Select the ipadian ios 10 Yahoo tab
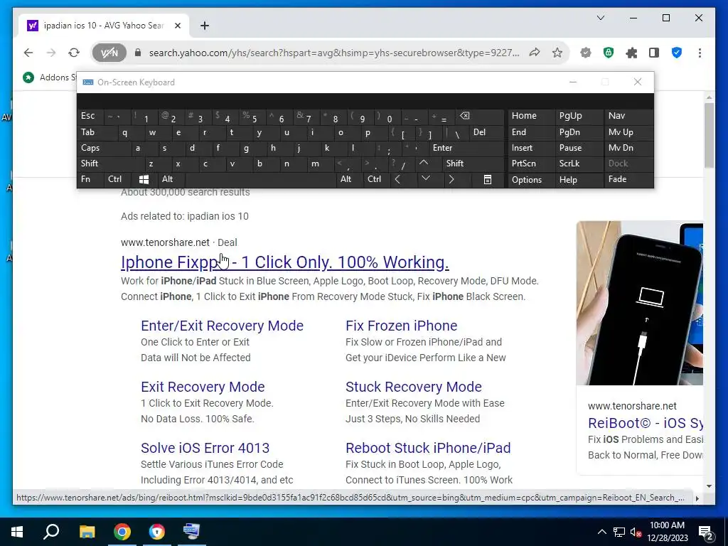The width and height of the screenshot is (728, 546). coord(104,26)
